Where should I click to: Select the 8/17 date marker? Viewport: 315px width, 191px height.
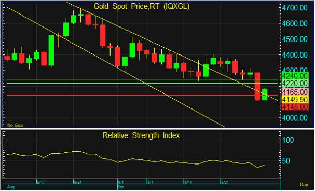pos(41,182)
